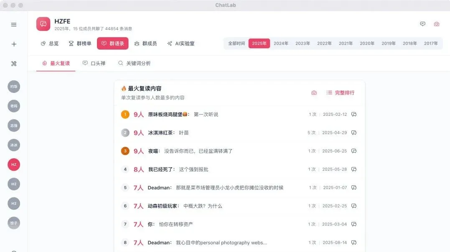Screen dimensions: 450x252
Task: Click the chat bubble icon at top right
Action: coord(422,24)
